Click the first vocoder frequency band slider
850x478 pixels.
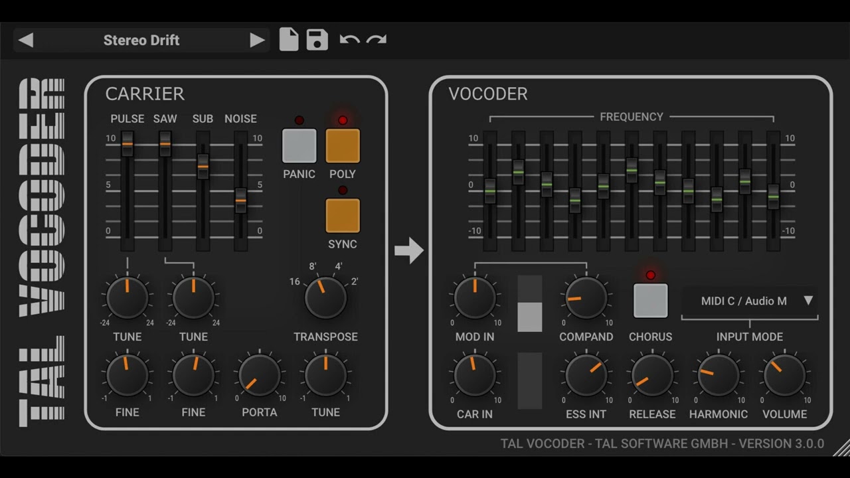(x=490, y=191)
